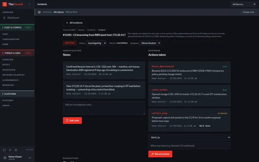Open the Configuration menu item
Viewport: 259px width, 162px height.
[11, 39]
